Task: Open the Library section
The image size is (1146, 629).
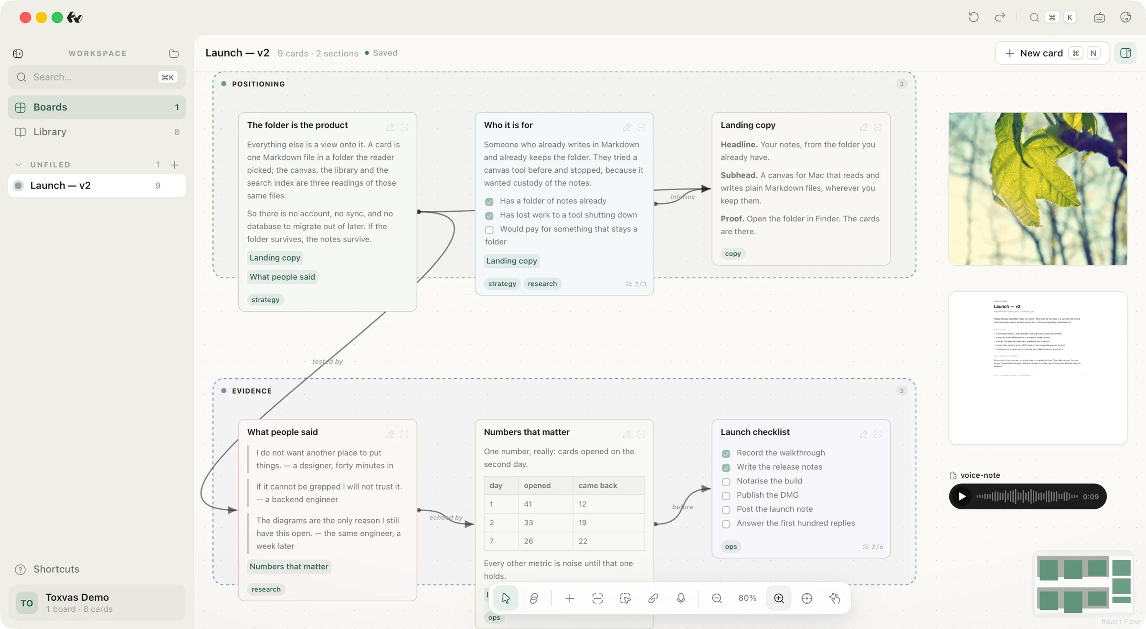Action: pos(97,132)
